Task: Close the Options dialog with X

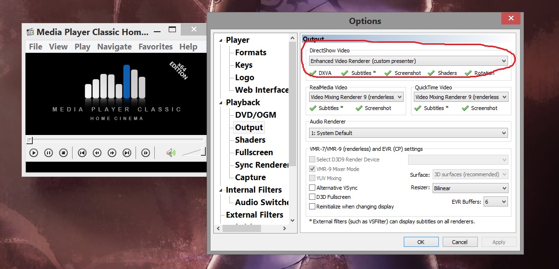Action: point(511,19)
